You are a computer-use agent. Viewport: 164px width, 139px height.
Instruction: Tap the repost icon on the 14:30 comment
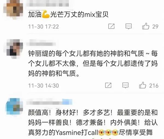[x=108, y=85]
